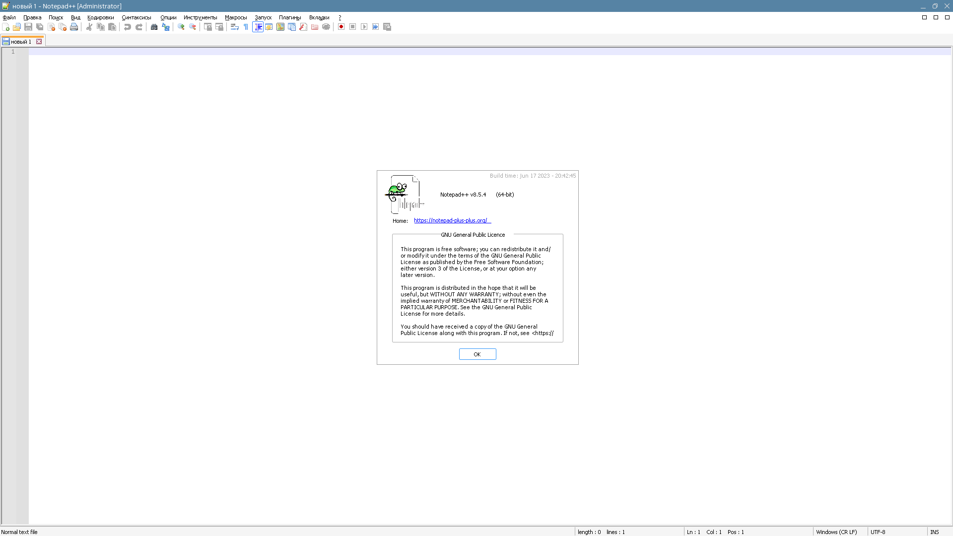Image resolution: width=953 pixels, height=536 pixels.
Task: Open the ? help menu
Action: (340, 17)
